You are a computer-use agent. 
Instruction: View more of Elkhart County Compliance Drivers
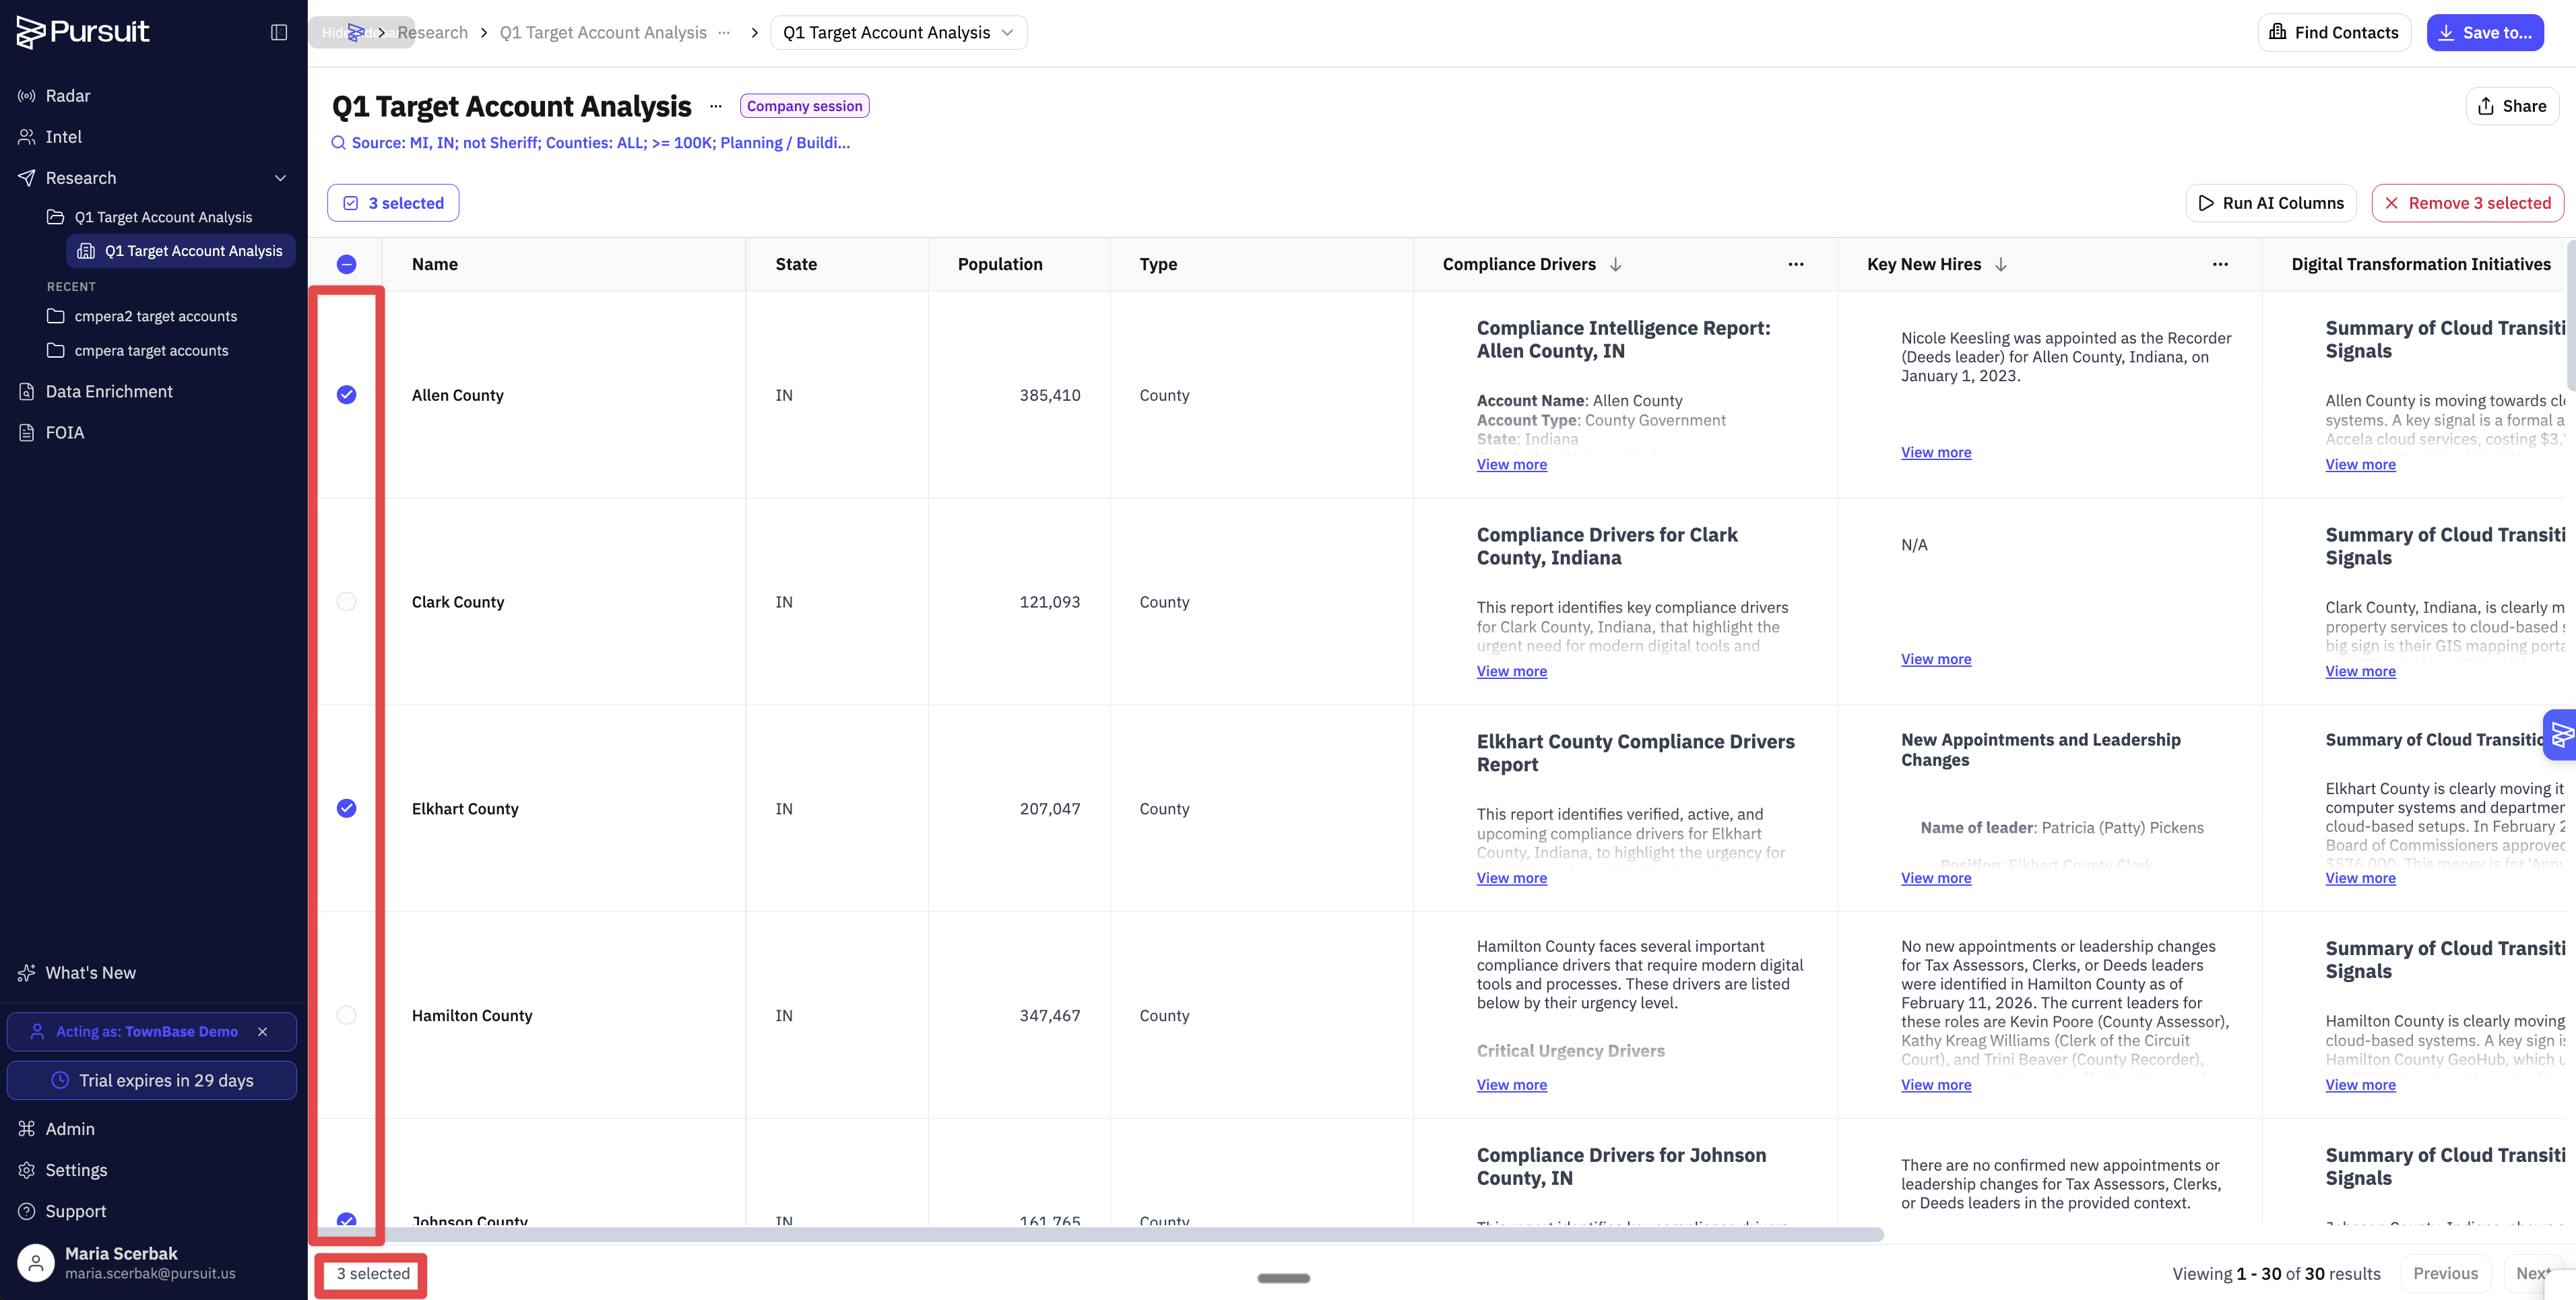tap(1511, 878)
